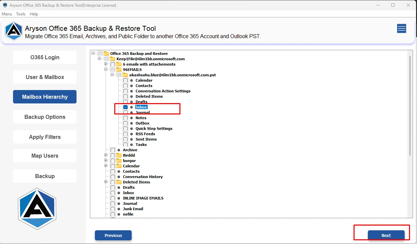Click the root-level Calendar folder icon
The width and height of the screenshot is (417, 244).
pyautogui.click(x=119, y=166)
